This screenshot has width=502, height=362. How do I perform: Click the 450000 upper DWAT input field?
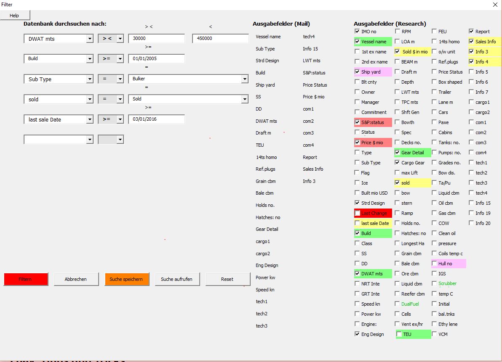pos(220,39)
